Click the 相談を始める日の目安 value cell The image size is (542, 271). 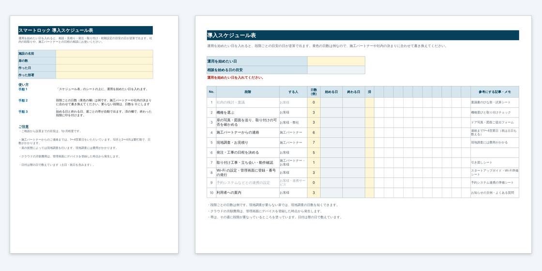[336, 70]
